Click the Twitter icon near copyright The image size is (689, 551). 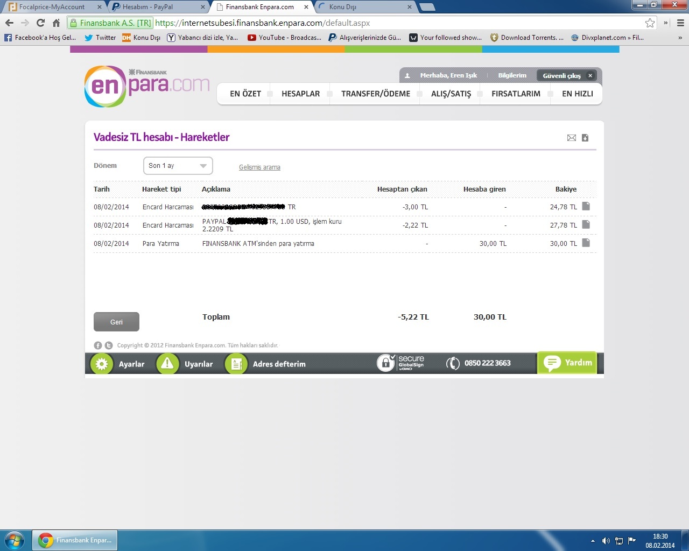point(109,345)
